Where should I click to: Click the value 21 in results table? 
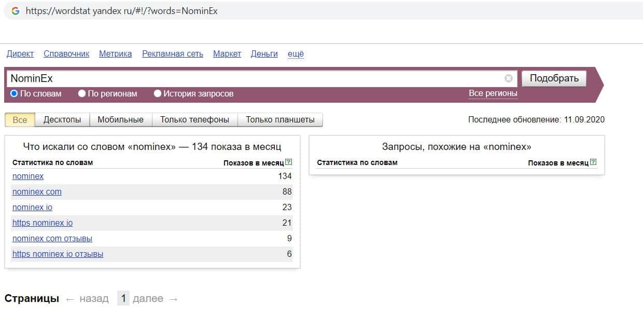point(287,223)
